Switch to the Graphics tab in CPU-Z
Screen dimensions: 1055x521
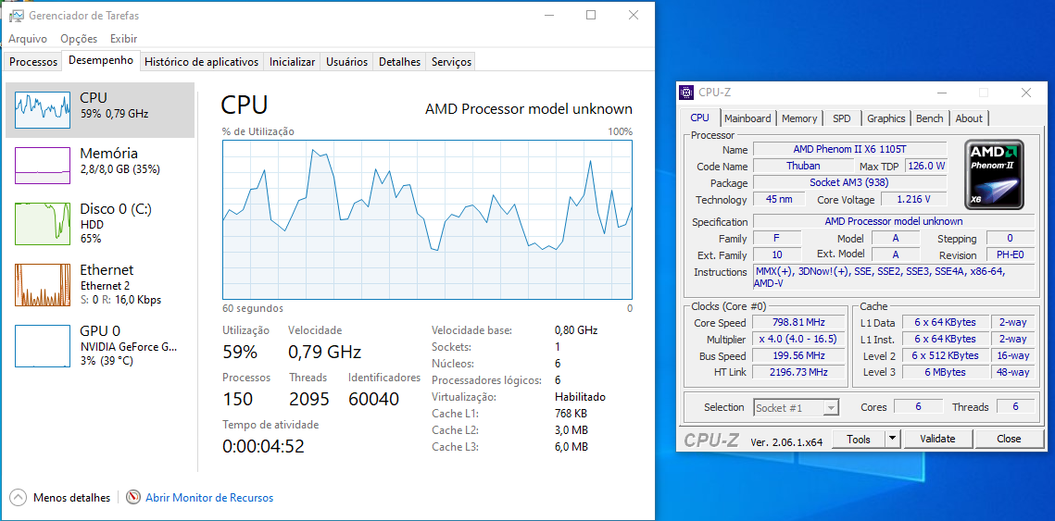pyautogui.click(x=886, y=118)
